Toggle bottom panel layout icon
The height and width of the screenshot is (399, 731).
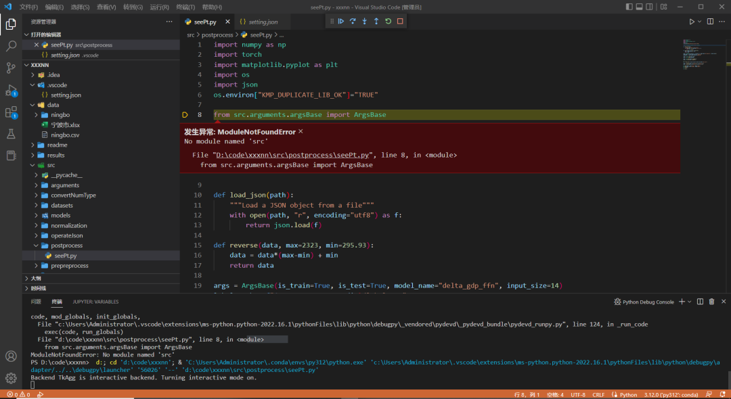point(639,7)
